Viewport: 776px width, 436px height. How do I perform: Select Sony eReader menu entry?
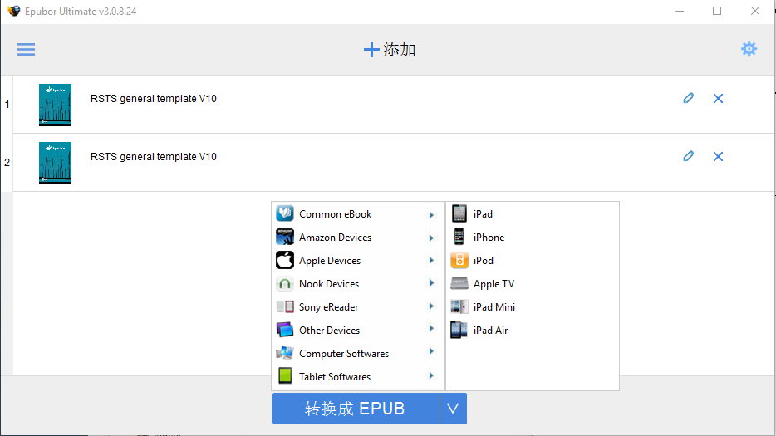[x=358, y=306]
